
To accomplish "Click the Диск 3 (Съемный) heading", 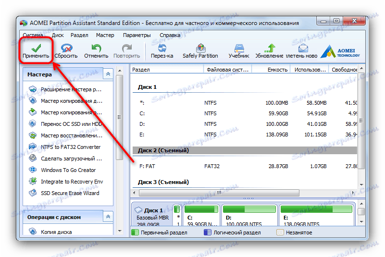I will [163, 182].
